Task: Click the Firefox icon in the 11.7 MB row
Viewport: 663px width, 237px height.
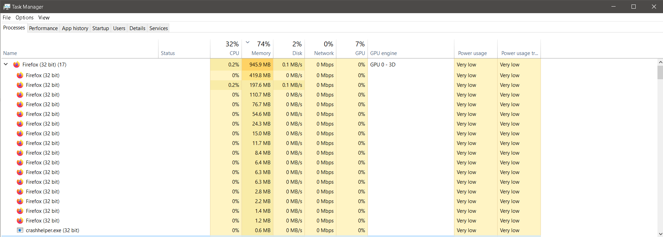Action: click(x=20, y=143)
